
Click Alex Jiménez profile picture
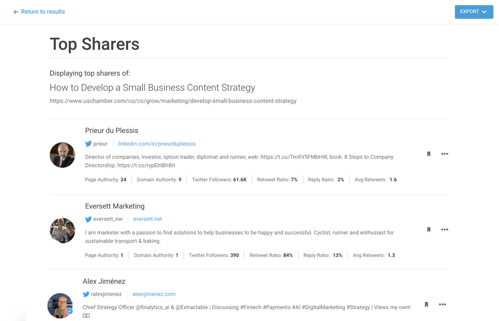tap(60, 305)
